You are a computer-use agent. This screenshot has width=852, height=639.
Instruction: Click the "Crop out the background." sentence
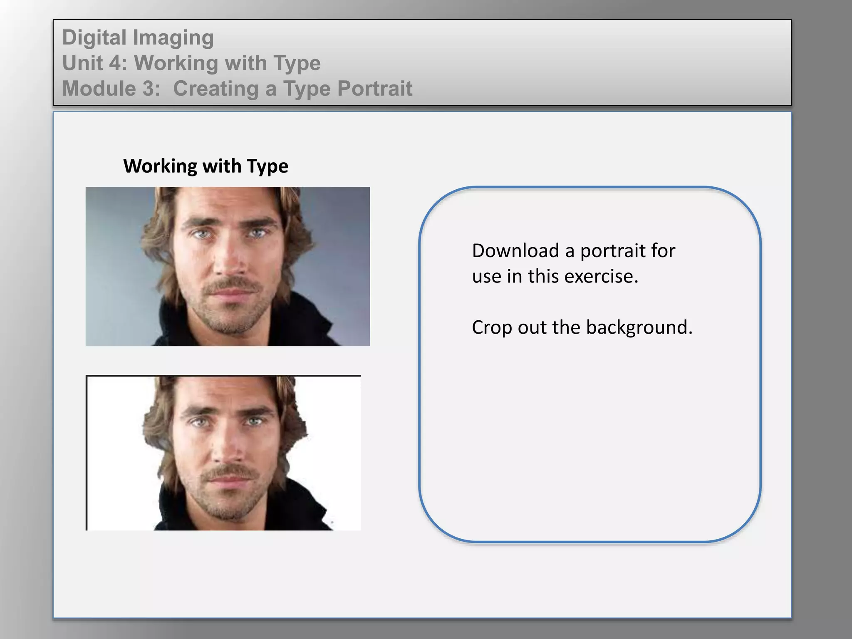(582, 327)
